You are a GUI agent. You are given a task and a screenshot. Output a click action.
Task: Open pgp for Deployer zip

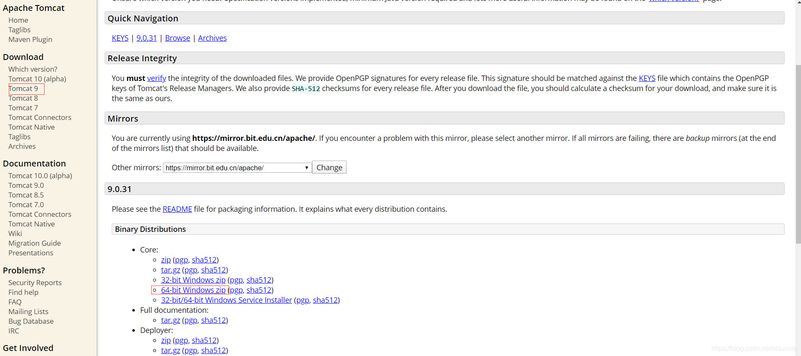181,340
